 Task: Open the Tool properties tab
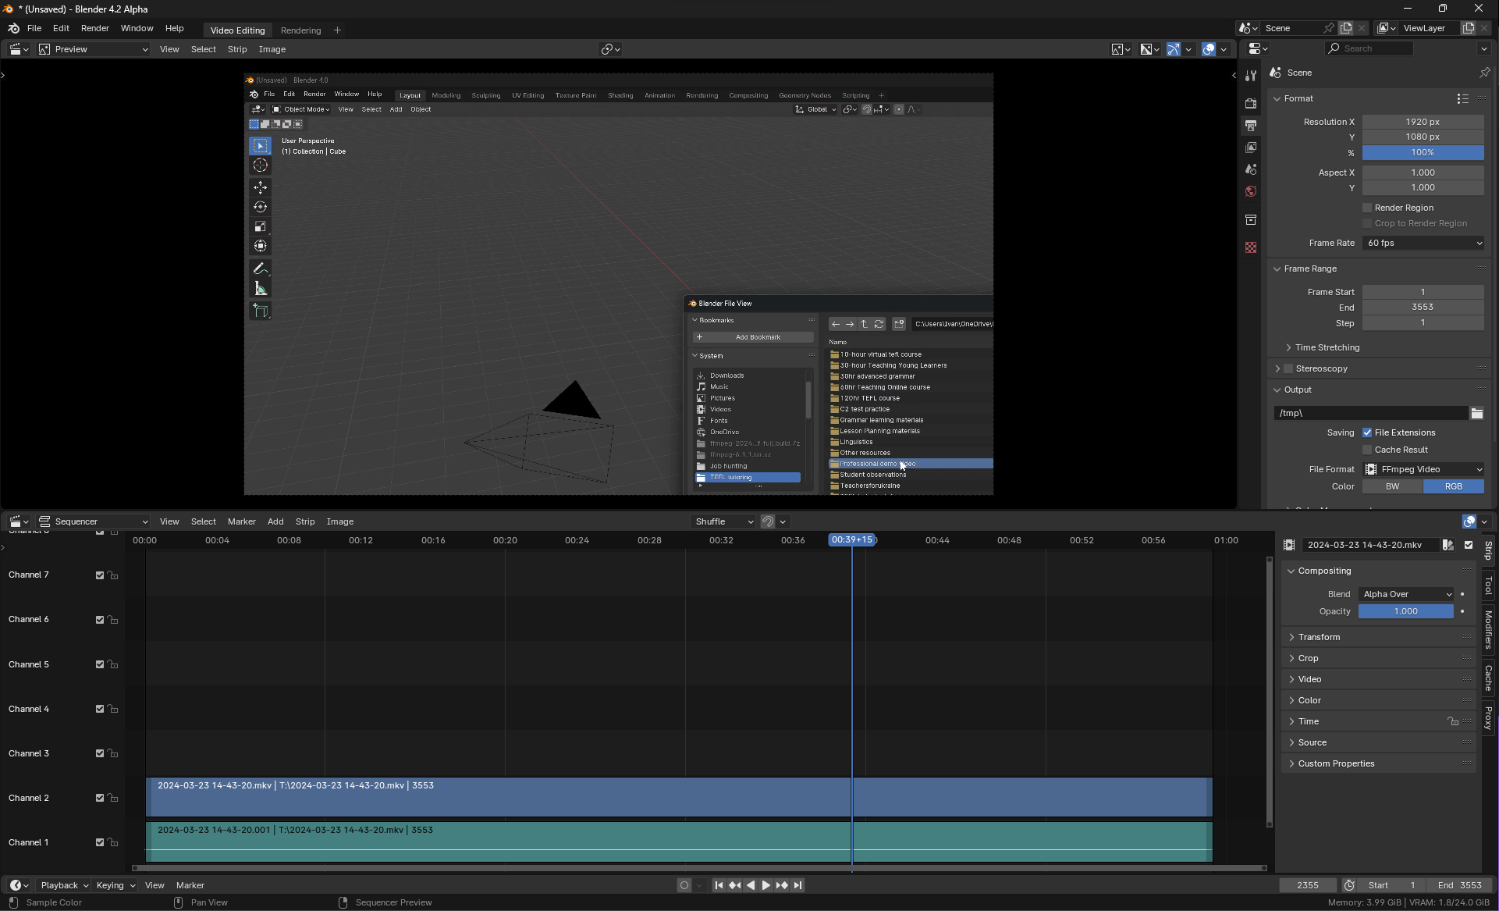[1251, 76]
